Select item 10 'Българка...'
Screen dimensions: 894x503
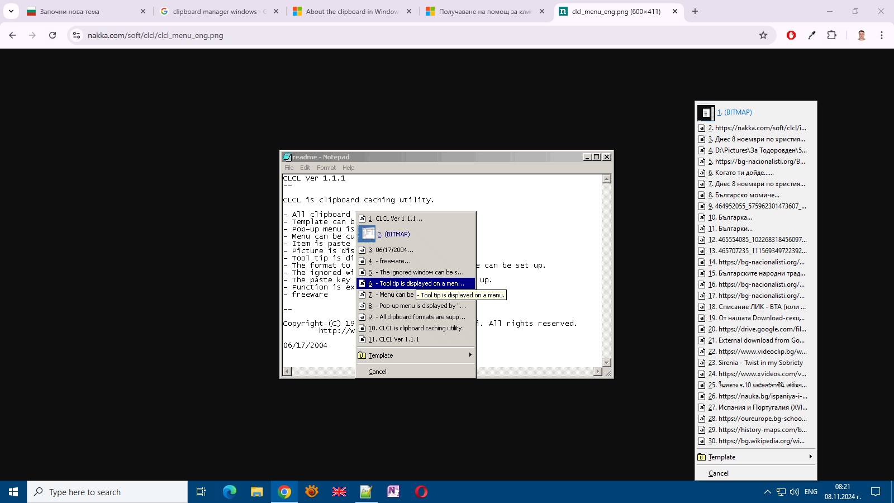point(756,217)
